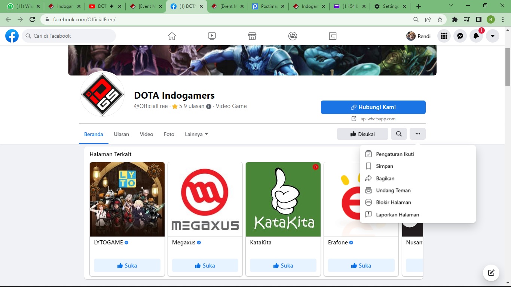Open the KataKita page thumbnail

[x=283, y=199]
